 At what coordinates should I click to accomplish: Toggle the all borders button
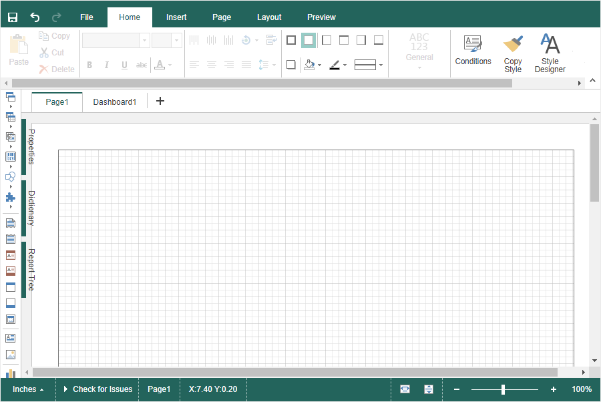[x=291, y=40]
